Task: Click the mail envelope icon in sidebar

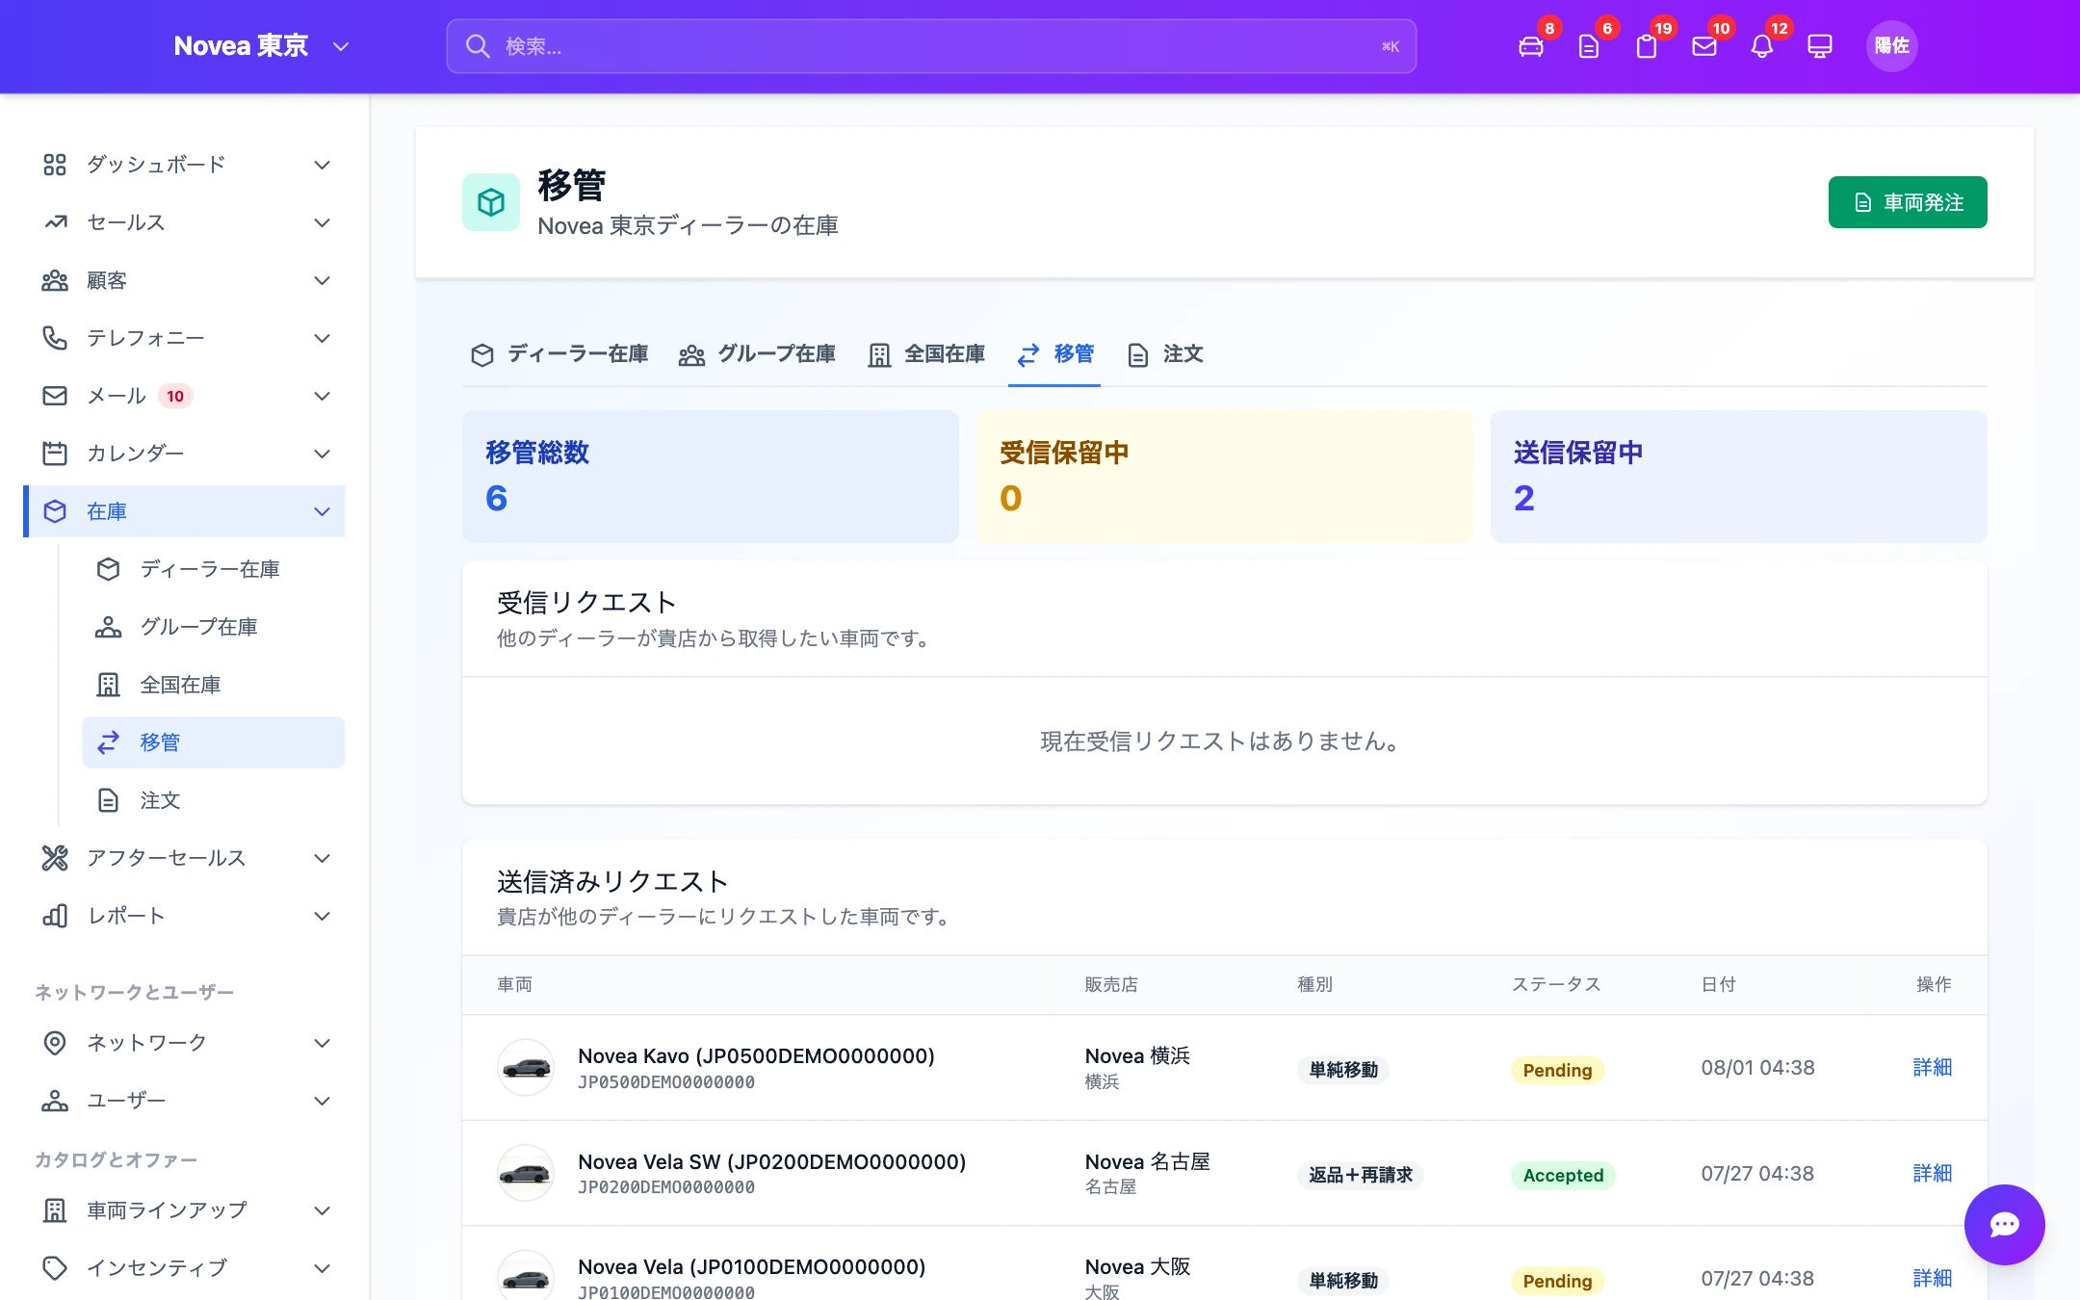Action: point(55,396)
